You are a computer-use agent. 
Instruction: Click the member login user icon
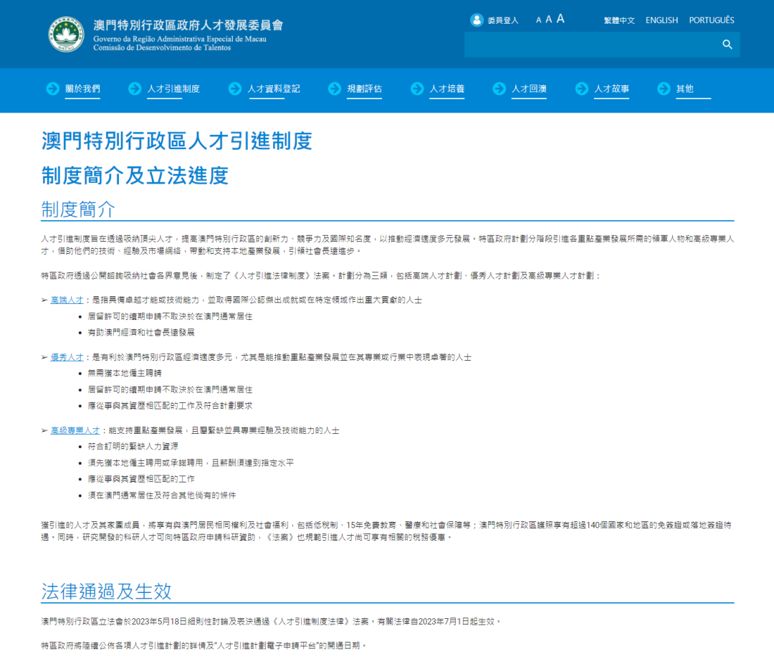point(477,20)
